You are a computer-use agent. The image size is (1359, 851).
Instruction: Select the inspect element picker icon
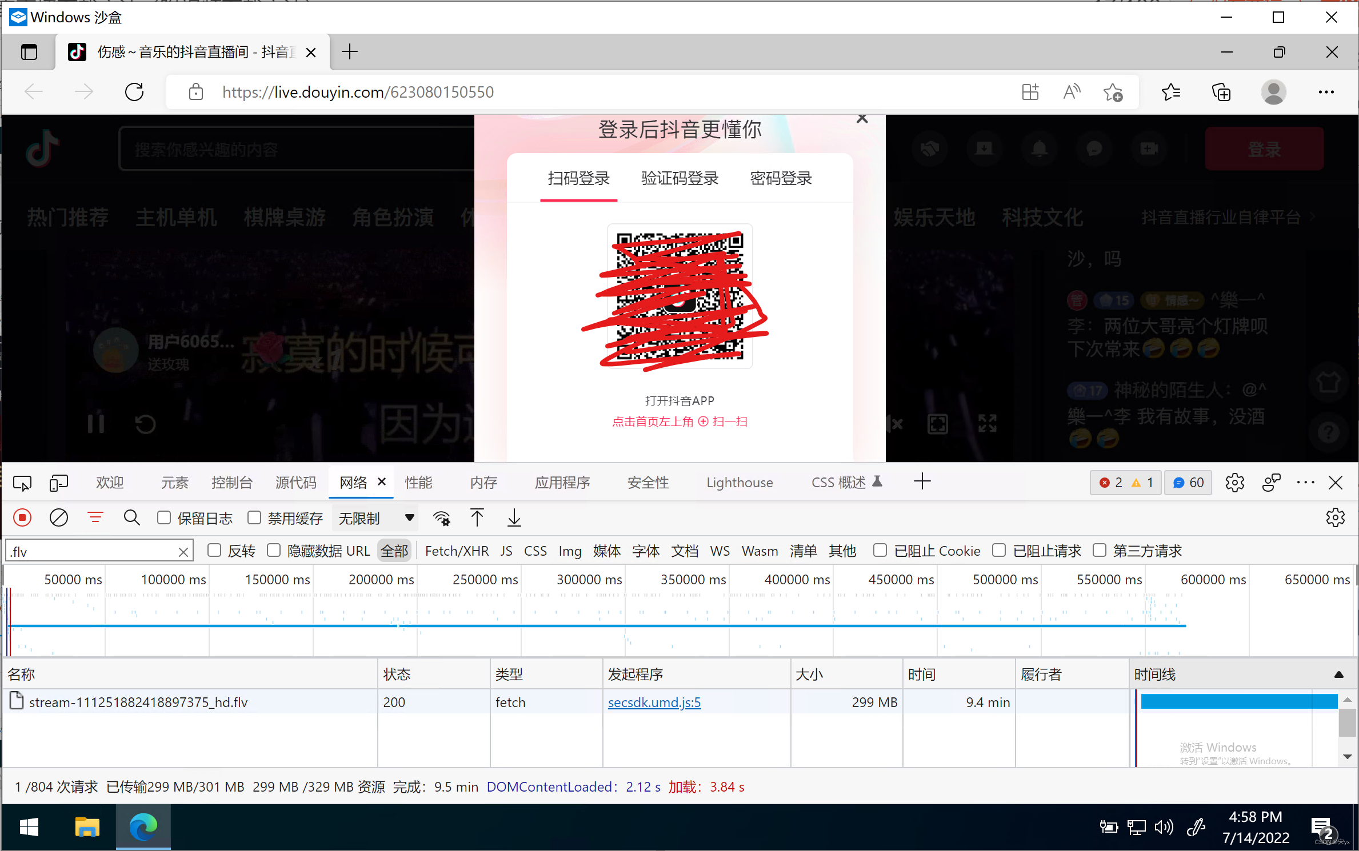tap(22, 483)
